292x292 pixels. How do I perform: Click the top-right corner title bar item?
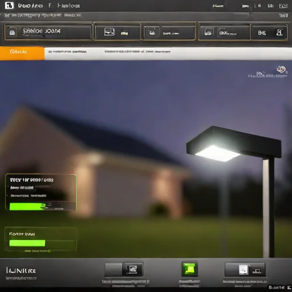[x=283, y=6]
